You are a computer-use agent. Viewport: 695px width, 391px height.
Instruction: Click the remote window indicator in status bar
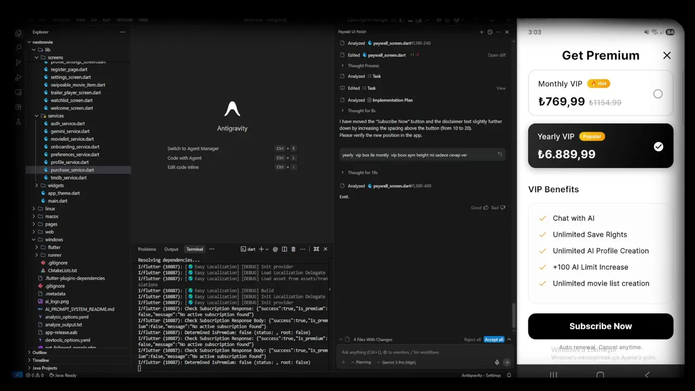pyautogui.click(x=18, y=375)
